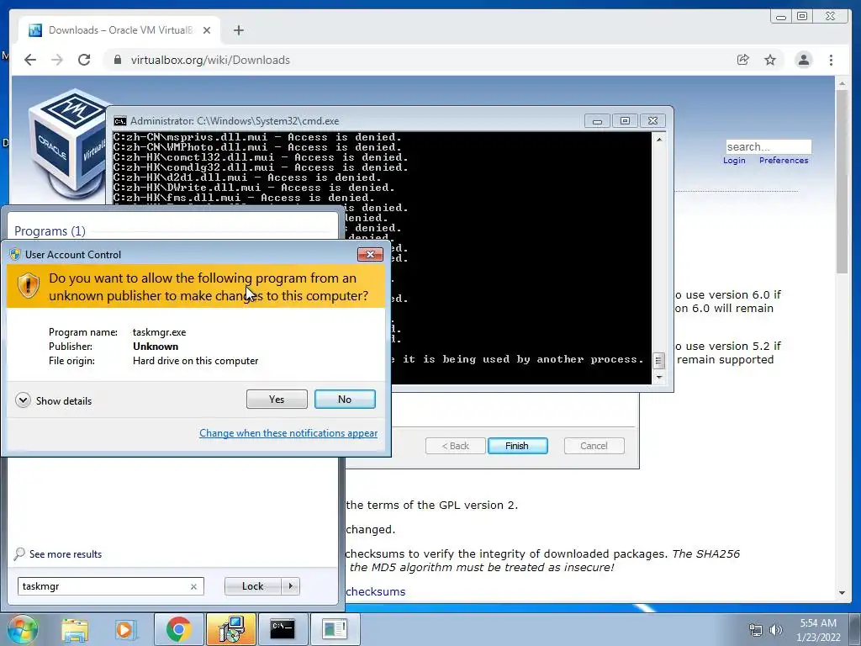Clear the taskmgr search with X
The height and width of the screenshot is (646, 861).
point(193,586)
